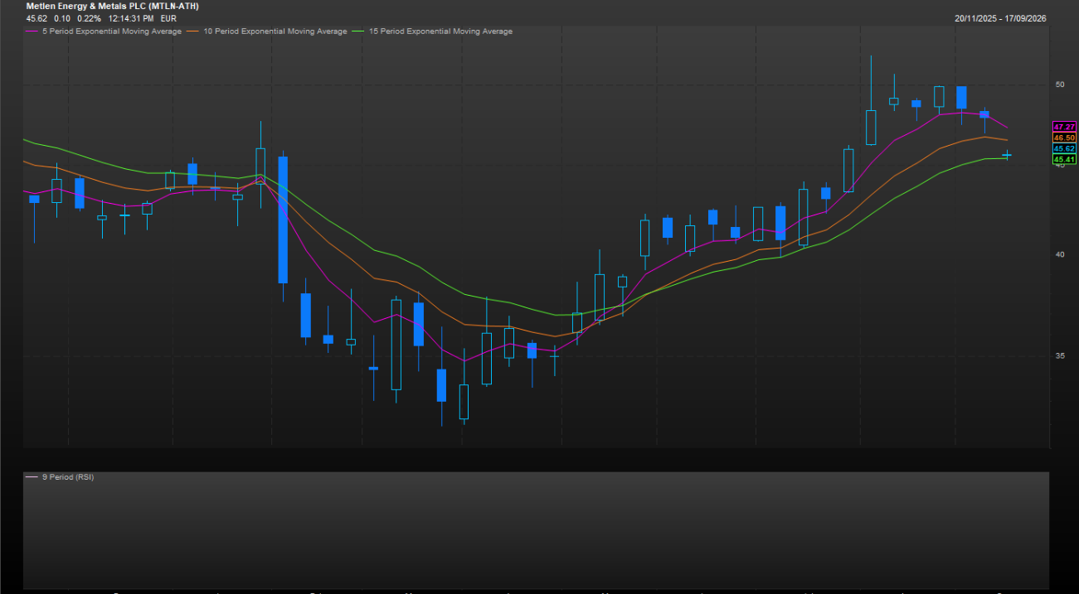Click the 45.62 last price in header

(x=36, y=17)
